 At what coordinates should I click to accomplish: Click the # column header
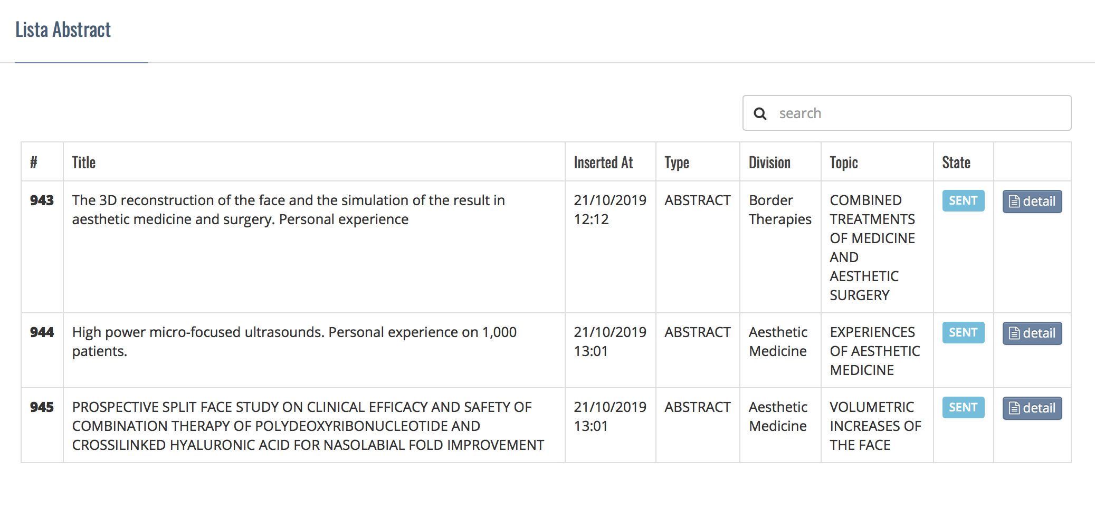[x=34, y=162]
